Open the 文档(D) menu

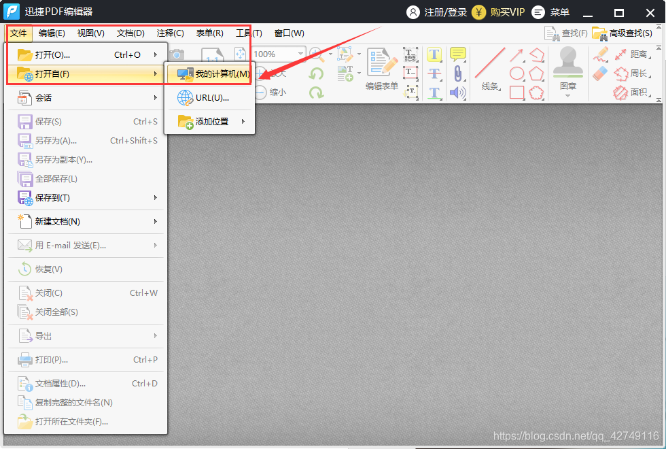(x=130, y=33)
